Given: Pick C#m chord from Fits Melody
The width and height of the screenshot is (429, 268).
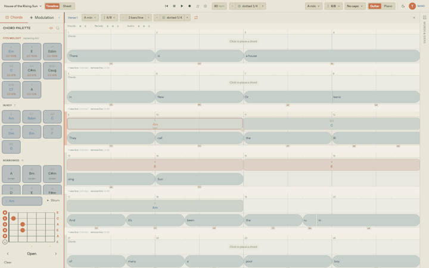Looking at the screenshot, I should click(32, 70).
